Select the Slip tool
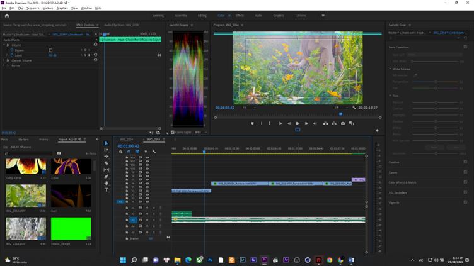 point(107,170)
